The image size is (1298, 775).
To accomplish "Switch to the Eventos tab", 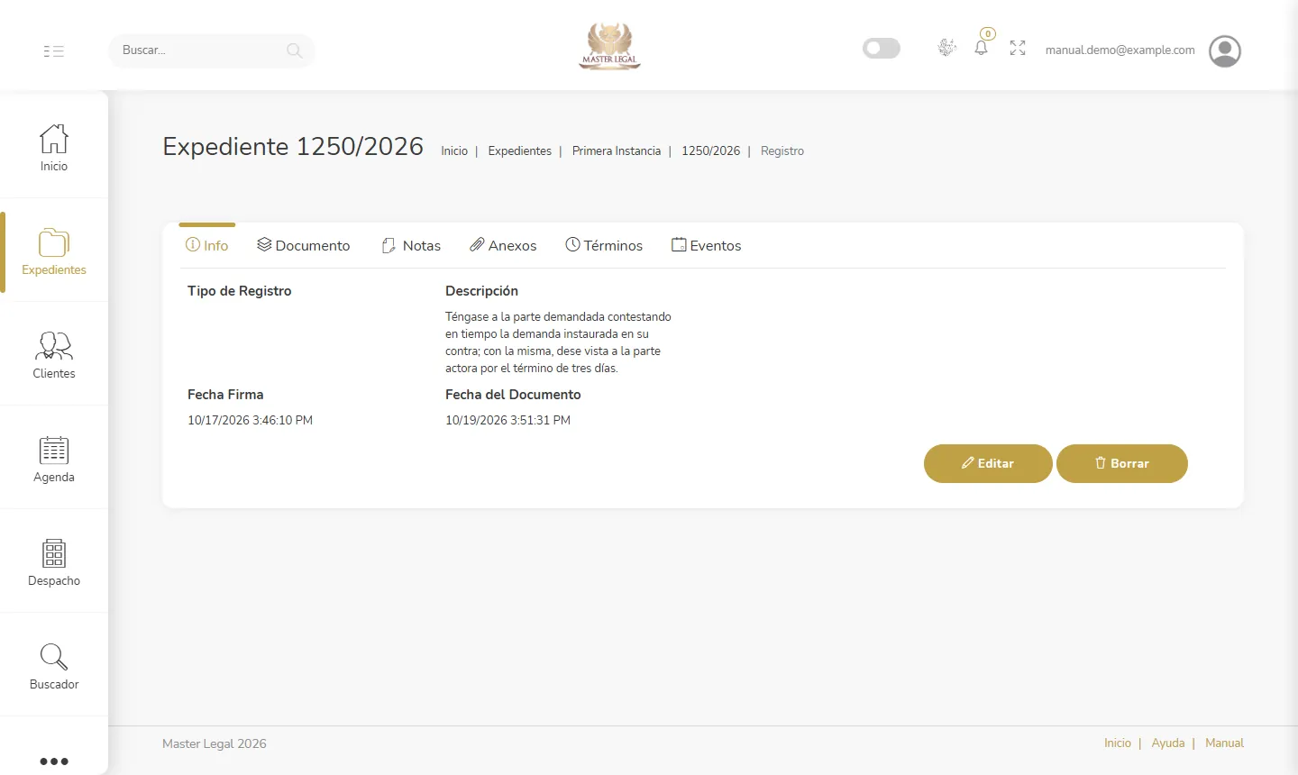I will (x=707, y=246).
